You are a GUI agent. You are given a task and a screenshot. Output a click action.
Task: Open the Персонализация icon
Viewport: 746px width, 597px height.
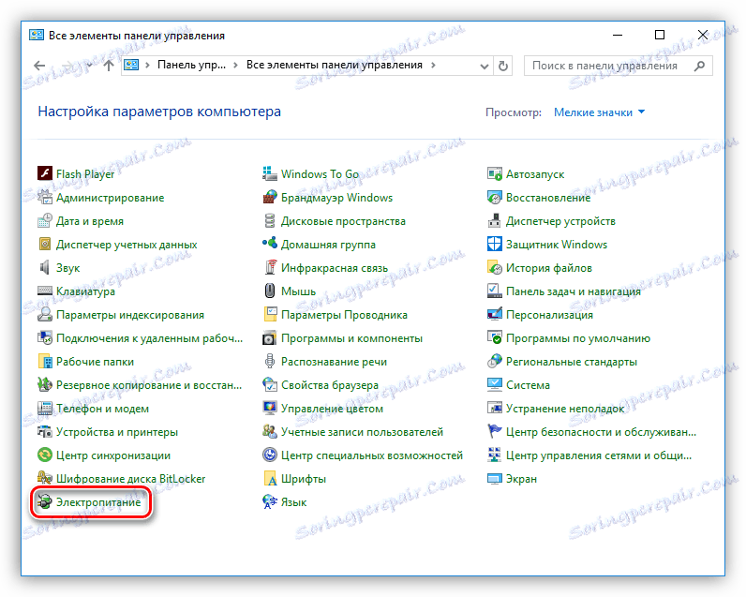[495, 315]
